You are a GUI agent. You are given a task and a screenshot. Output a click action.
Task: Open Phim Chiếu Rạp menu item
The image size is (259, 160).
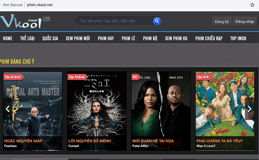pyautogui.click(x=209, y=39)
